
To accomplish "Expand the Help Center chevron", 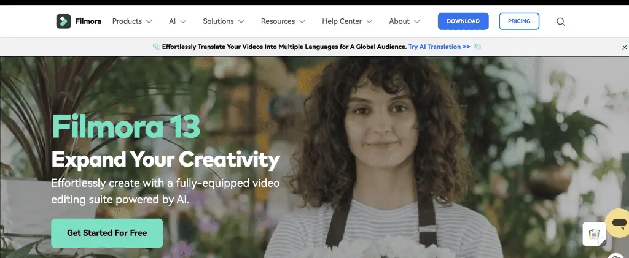I will coord(369,21).
